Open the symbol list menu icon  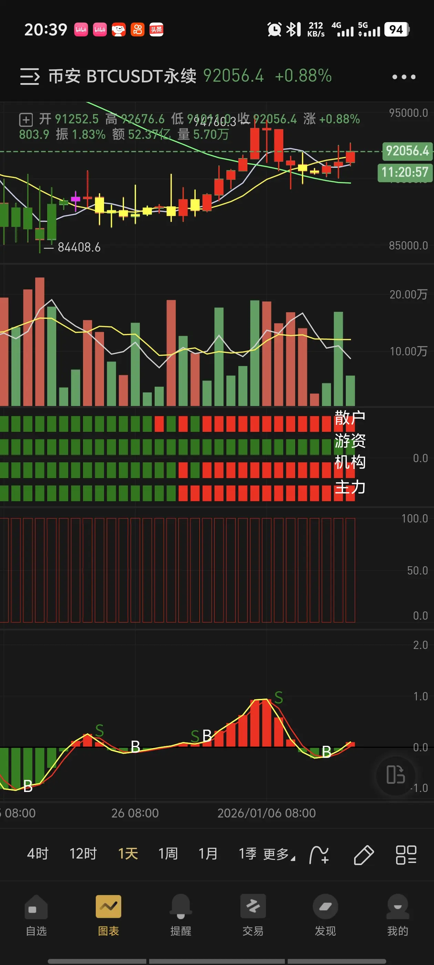(x=30, y=77)
